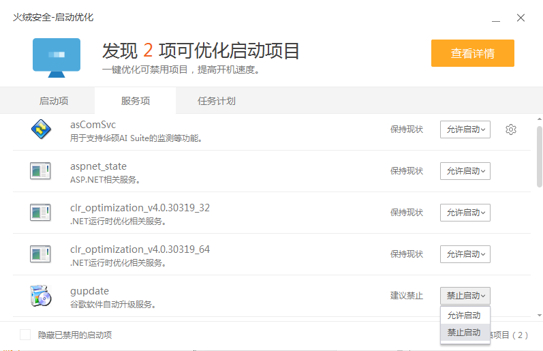
Task: Click the gupdate installer icon
Action: click(40, 296)
